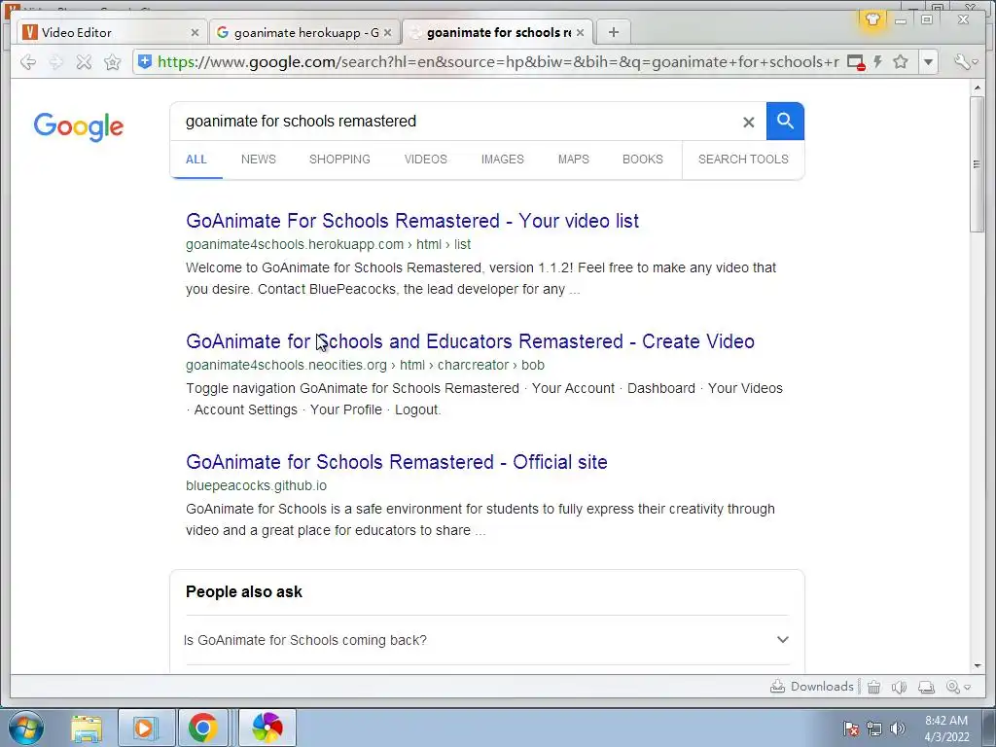Image resolution: width=996 pixels, height=747 pixels.
Task: Open the Windows Start menu
Action: (x=24, y=728)
